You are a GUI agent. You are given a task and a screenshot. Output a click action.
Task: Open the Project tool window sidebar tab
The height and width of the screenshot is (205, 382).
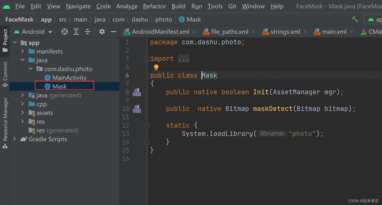pos(5,40)
